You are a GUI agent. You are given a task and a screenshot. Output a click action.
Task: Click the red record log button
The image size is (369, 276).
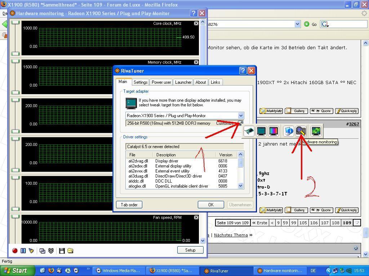15,250
